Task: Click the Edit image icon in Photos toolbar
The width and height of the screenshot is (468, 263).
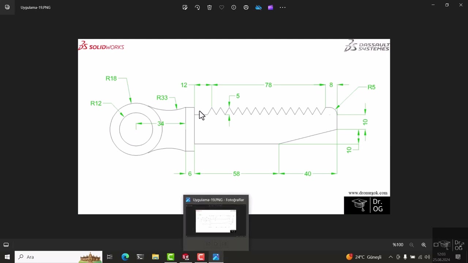Action: pyautogui.click(x=185, y=7)
